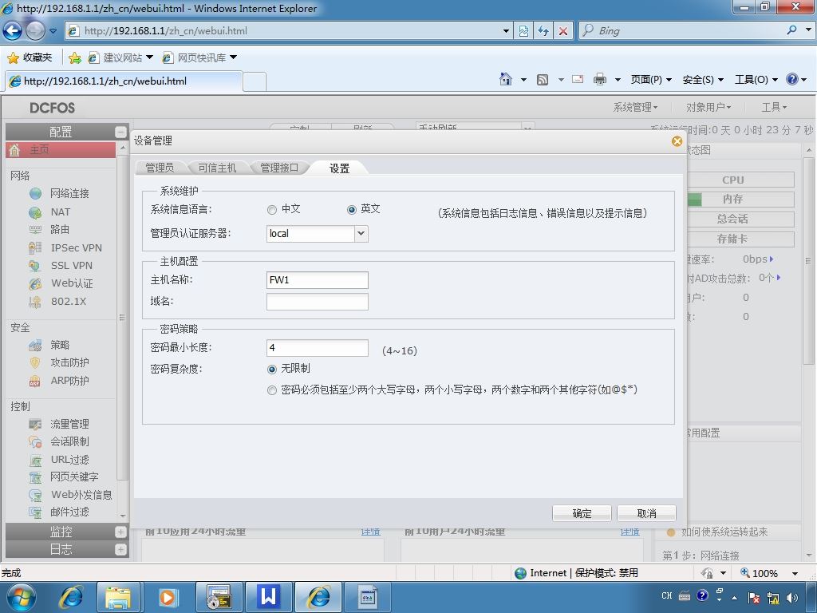Click the NAT sidebar icon
This screenshot has width=817, height=613.
[x=35, y=212]
